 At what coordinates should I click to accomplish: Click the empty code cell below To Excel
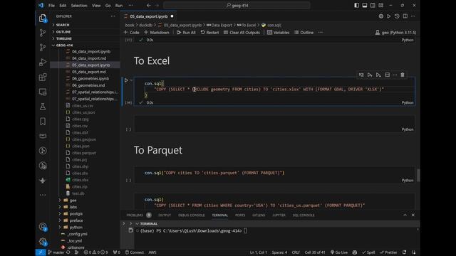pyautogui.click(x=274, y=124)
